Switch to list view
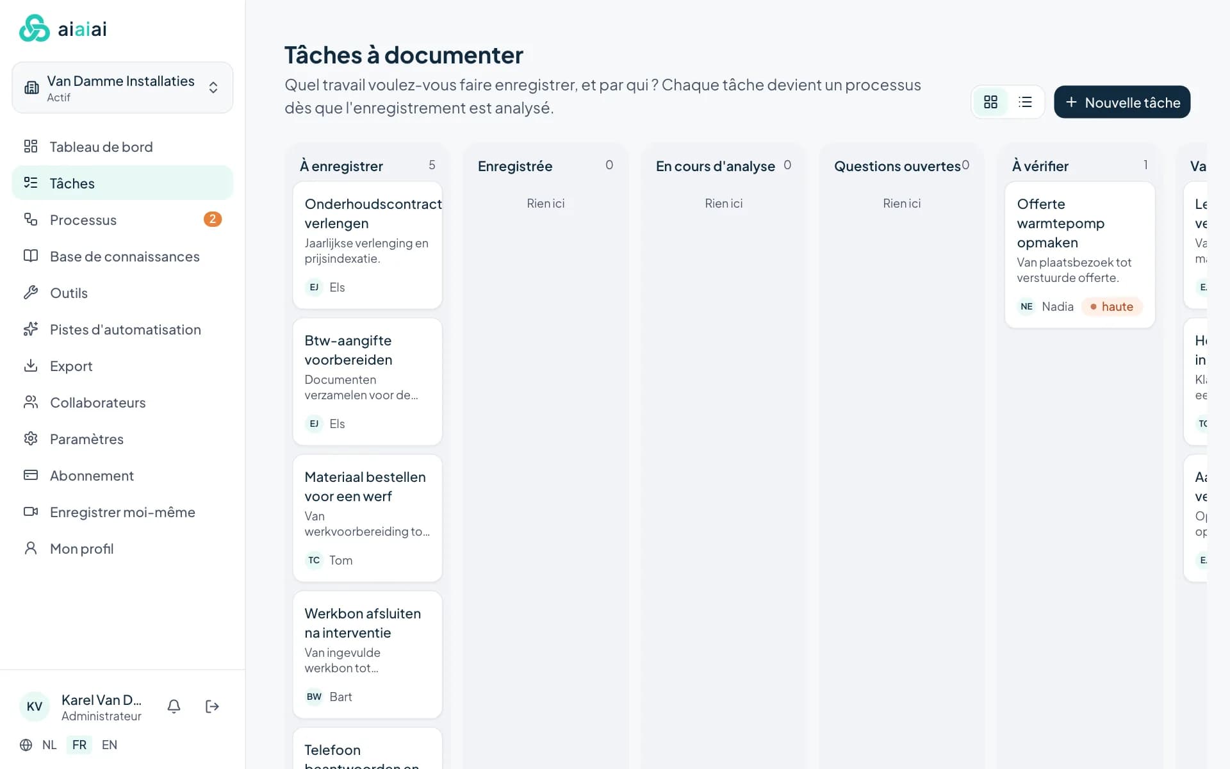The height and width of the screenshot is (769, 1230). click(x=1025, y=102)
